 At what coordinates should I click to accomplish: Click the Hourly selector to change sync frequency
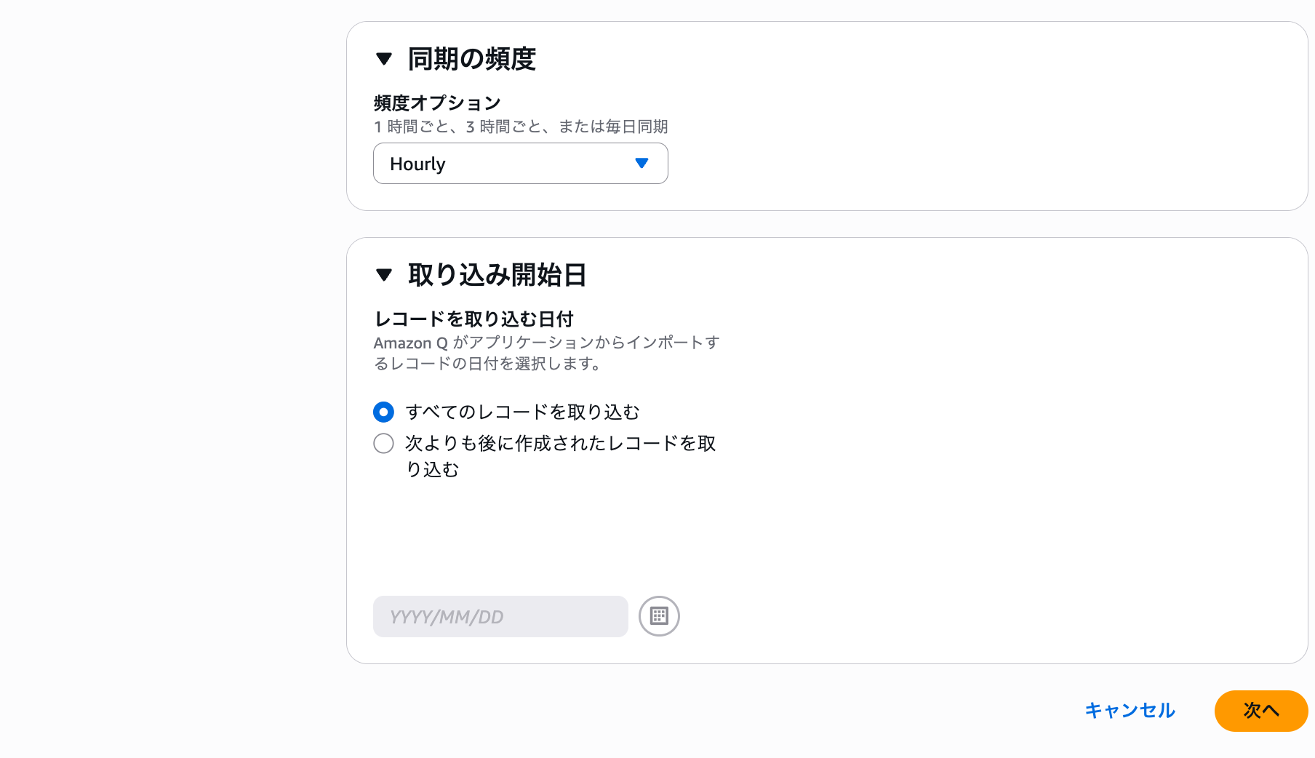click(520, 164)
